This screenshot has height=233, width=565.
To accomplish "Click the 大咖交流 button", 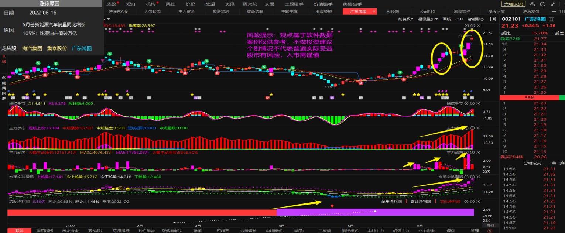I will pyautogui.click(x=513, y=4).
